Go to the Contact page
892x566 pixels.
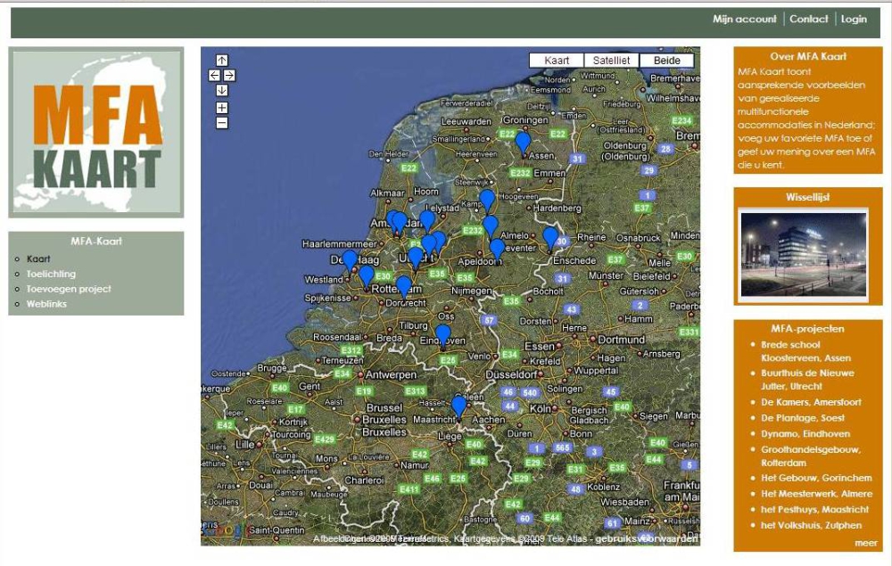809,20
